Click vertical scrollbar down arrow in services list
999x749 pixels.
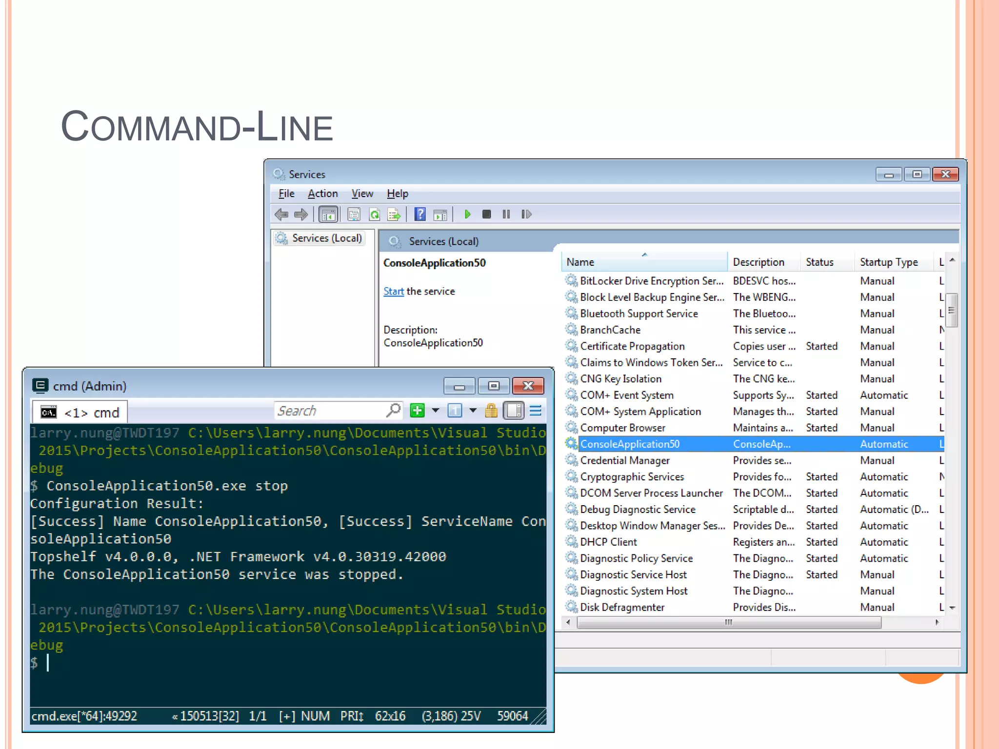(x=952, y=608)
